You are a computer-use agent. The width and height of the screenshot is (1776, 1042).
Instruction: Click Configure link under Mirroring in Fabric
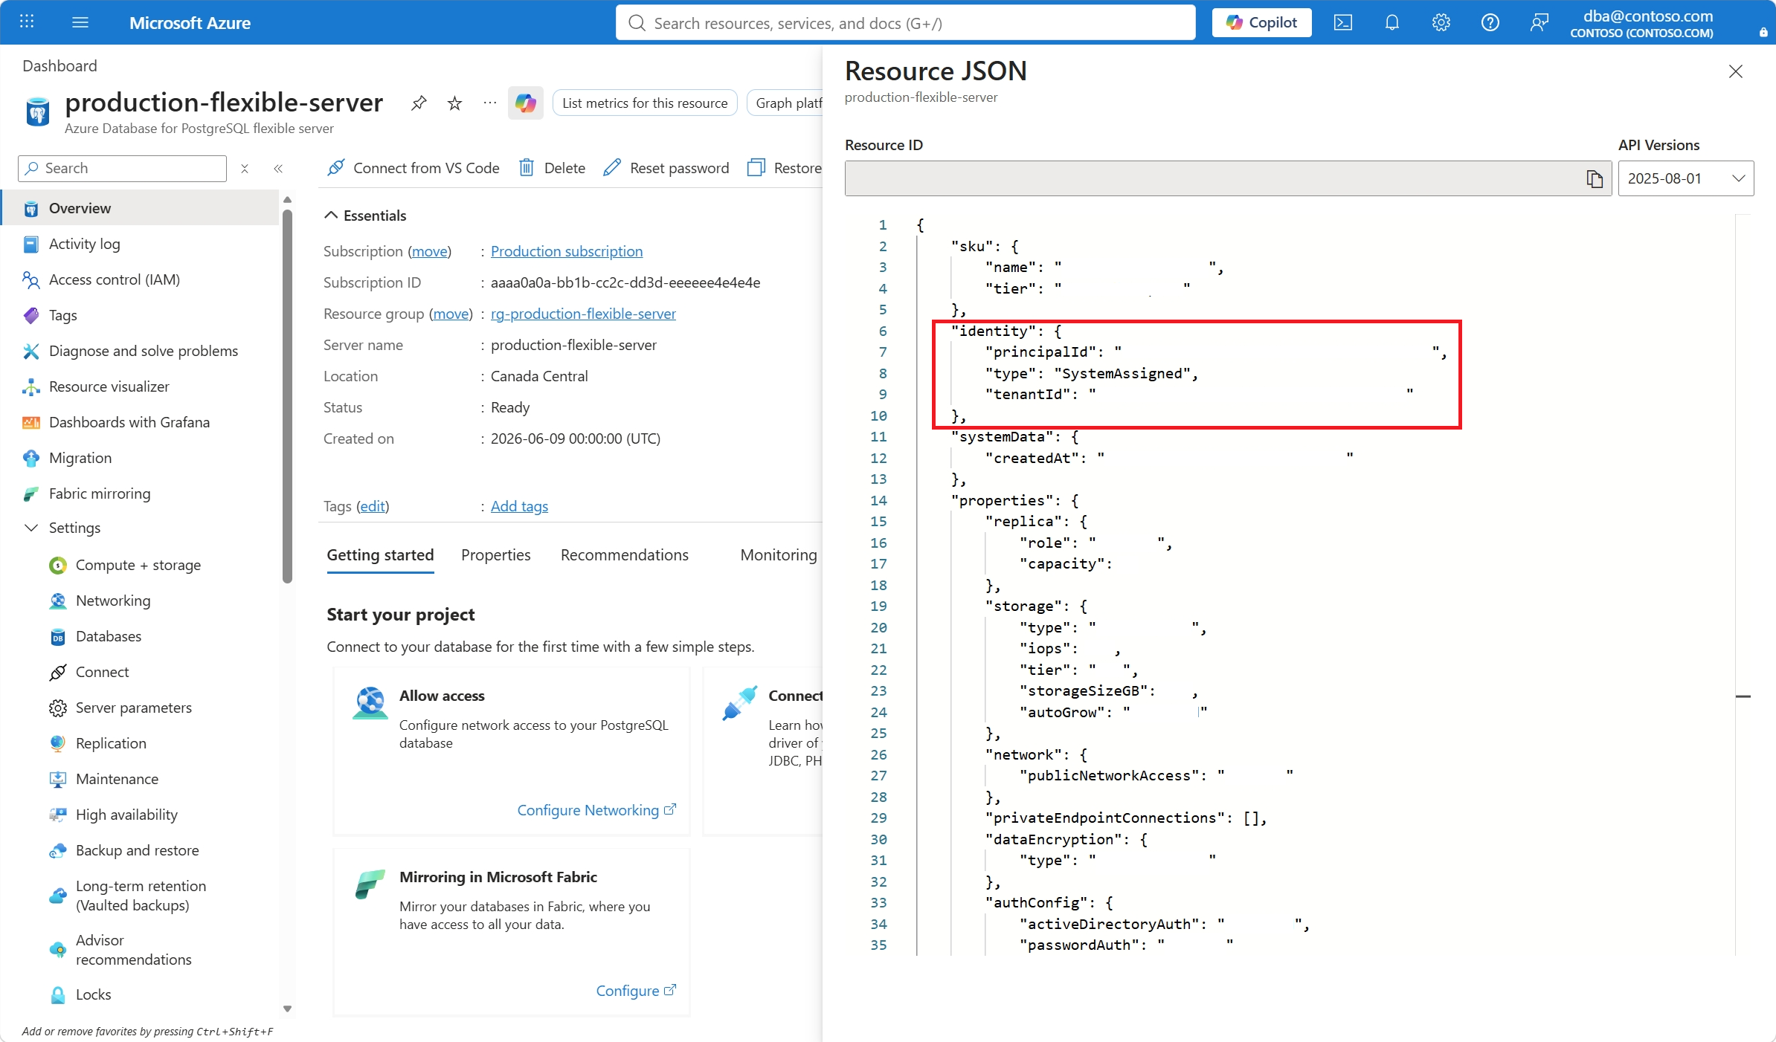636,991
